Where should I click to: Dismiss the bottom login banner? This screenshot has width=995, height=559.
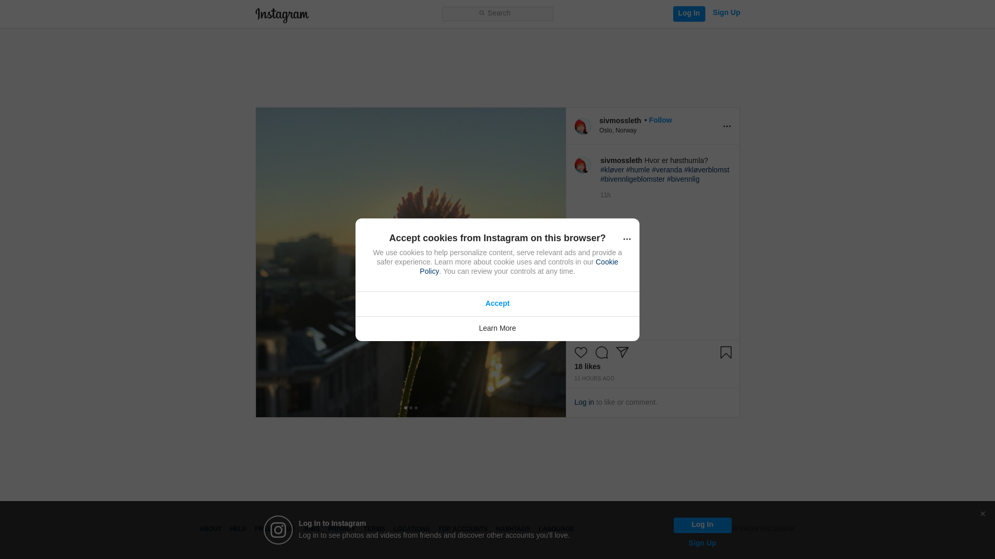click(982, 514)
